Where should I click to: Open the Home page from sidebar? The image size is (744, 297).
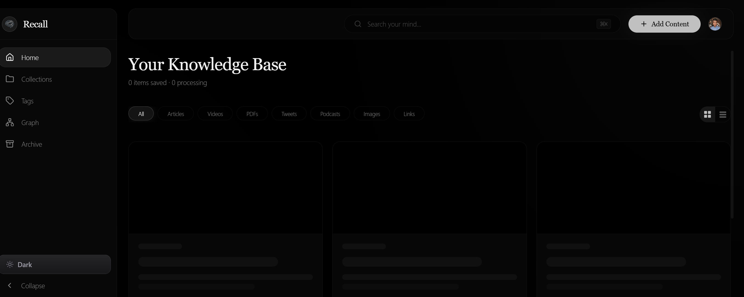pyautogui.click(x=55, y=57)
